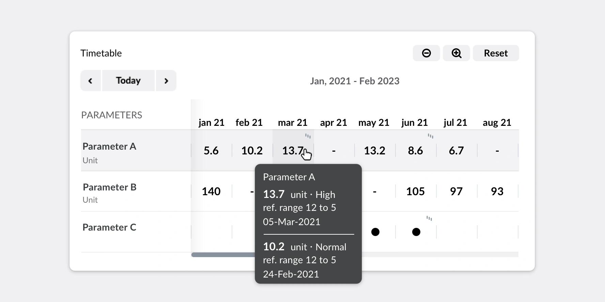The height and width of the screenshot is (302, 605).
Task: Advance to the next period with right chevron
Action: click(166, 81)
